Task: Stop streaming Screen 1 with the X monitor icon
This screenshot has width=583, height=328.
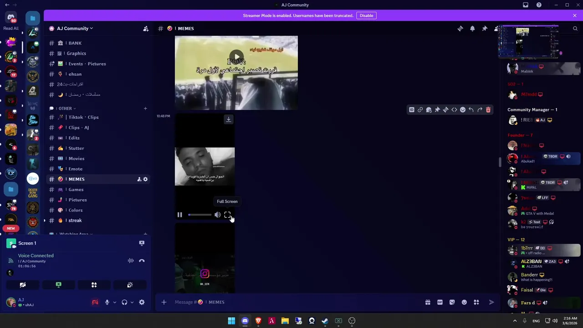Action: [x=142, y=243]
